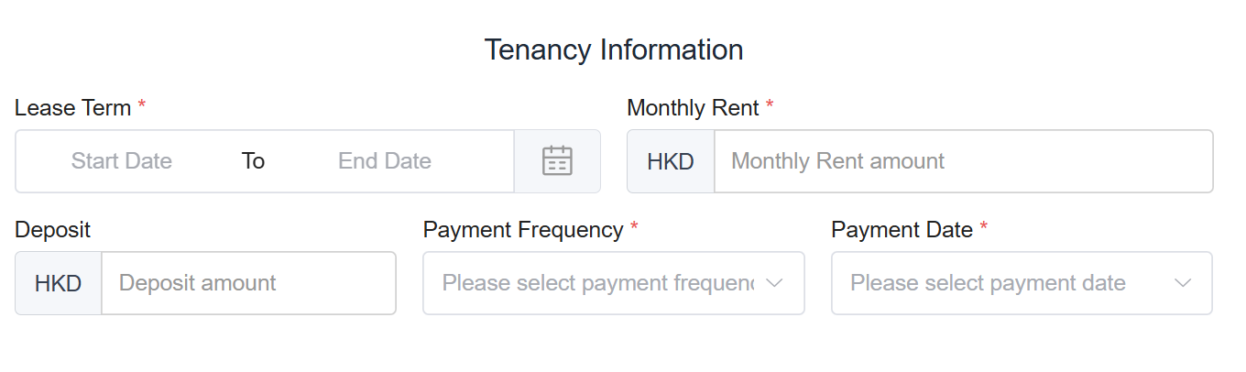Click the Payment Date chevron arrow
The height and width of the screenshot is (372, 1246).
click(x=1183, y=283)
